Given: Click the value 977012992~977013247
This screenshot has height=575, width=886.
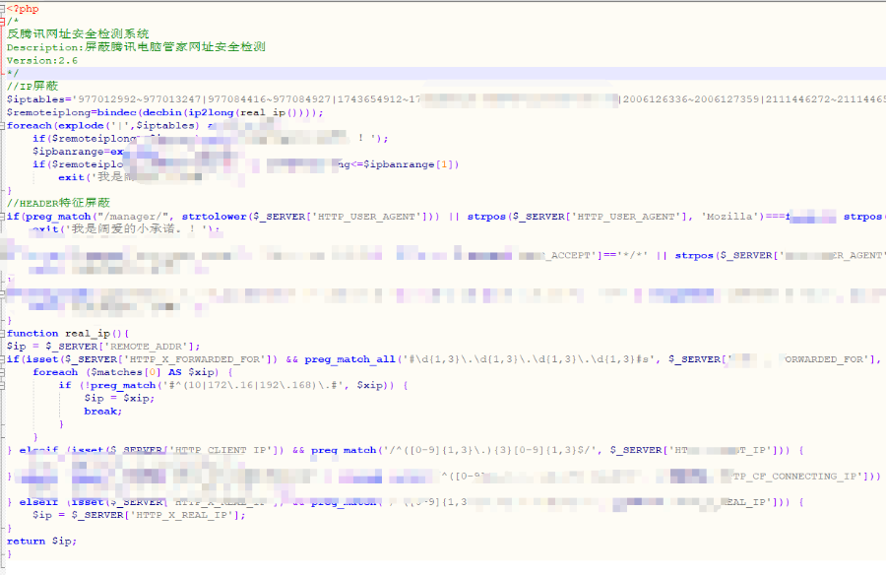Looking at the screenshot, I should tap(140, 99).
